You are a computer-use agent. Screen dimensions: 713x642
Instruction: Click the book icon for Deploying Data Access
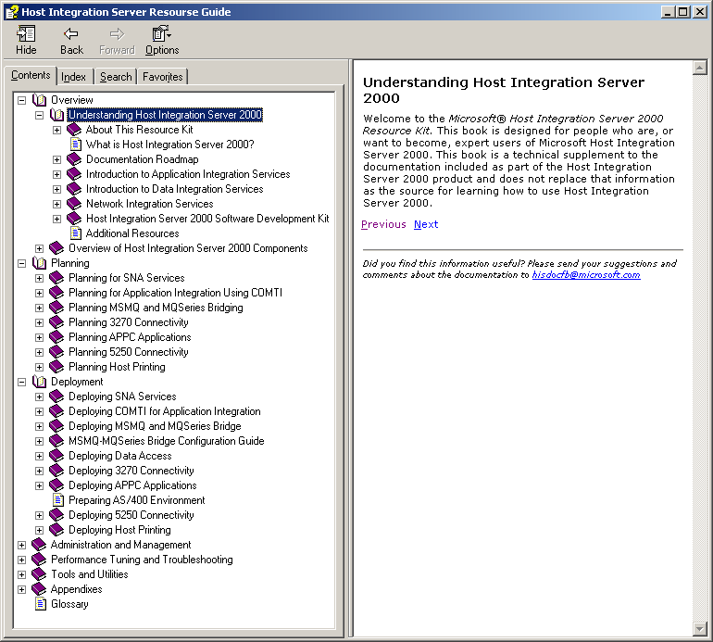click(x=56, y=456)
